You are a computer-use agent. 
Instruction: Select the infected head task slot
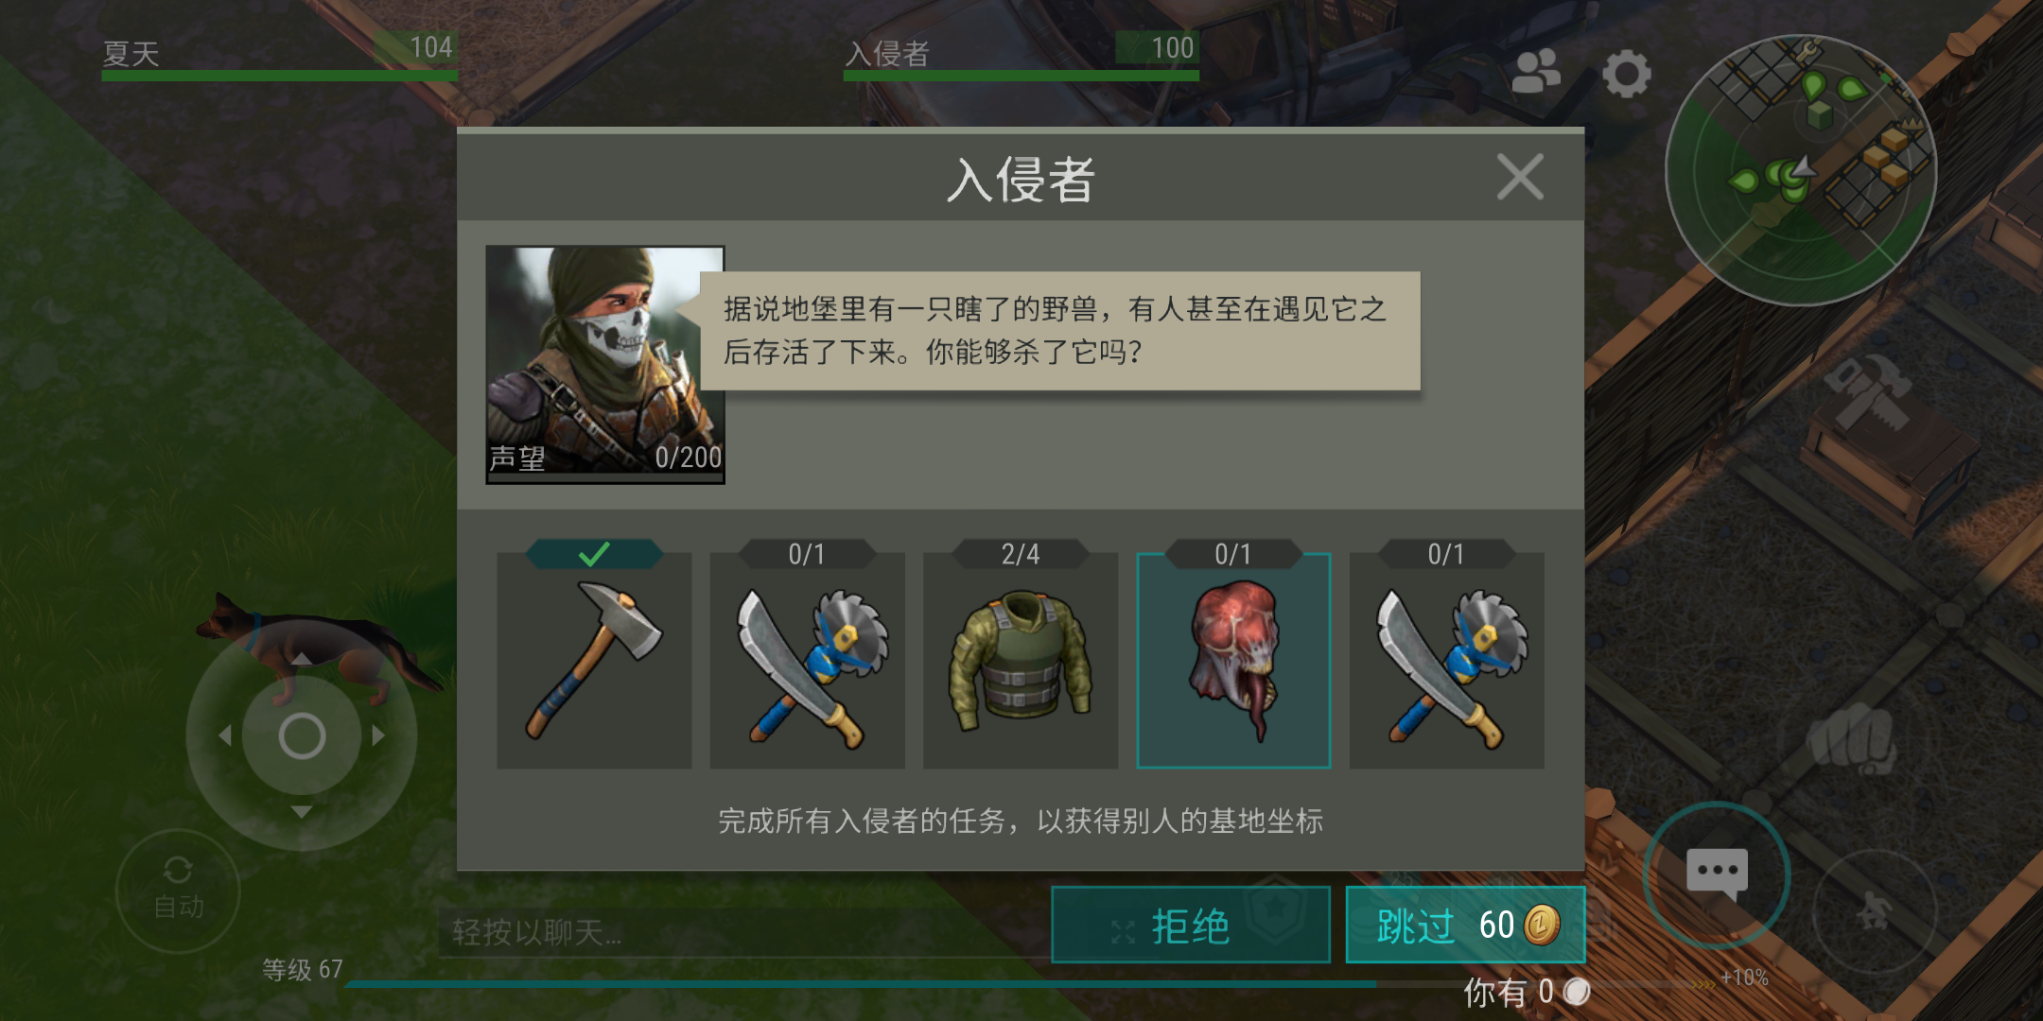point(1233,660)
